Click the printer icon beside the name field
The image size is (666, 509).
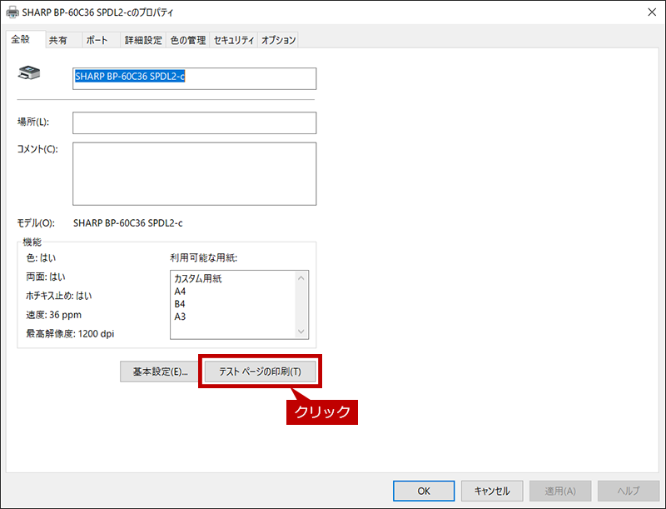[x=29, y=73]
